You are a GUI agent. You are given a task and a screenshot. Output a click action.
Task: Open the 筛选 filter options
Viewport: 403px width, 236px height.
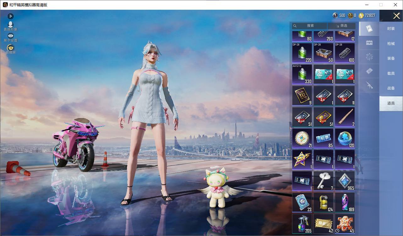[x=341, y=26]
